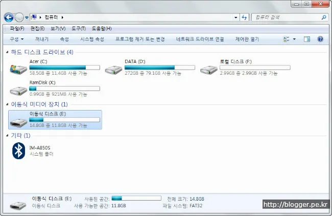Click the 전체 크기: 14.8GB value
332x216 pixels.
(x=197, y=199)
